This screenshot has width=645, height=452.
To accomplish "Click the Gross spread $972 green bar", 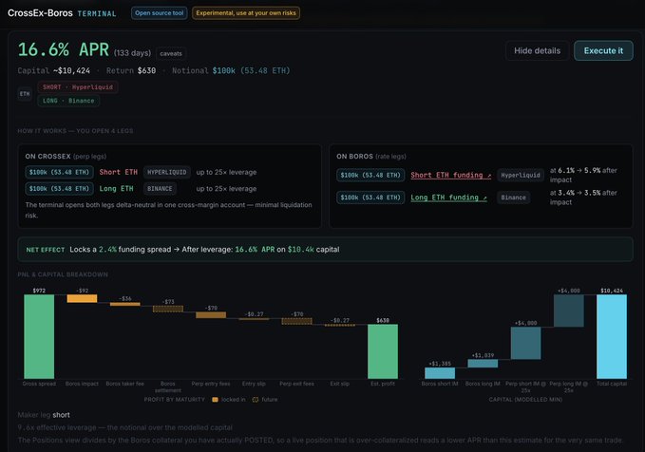I will pos(39,336).
